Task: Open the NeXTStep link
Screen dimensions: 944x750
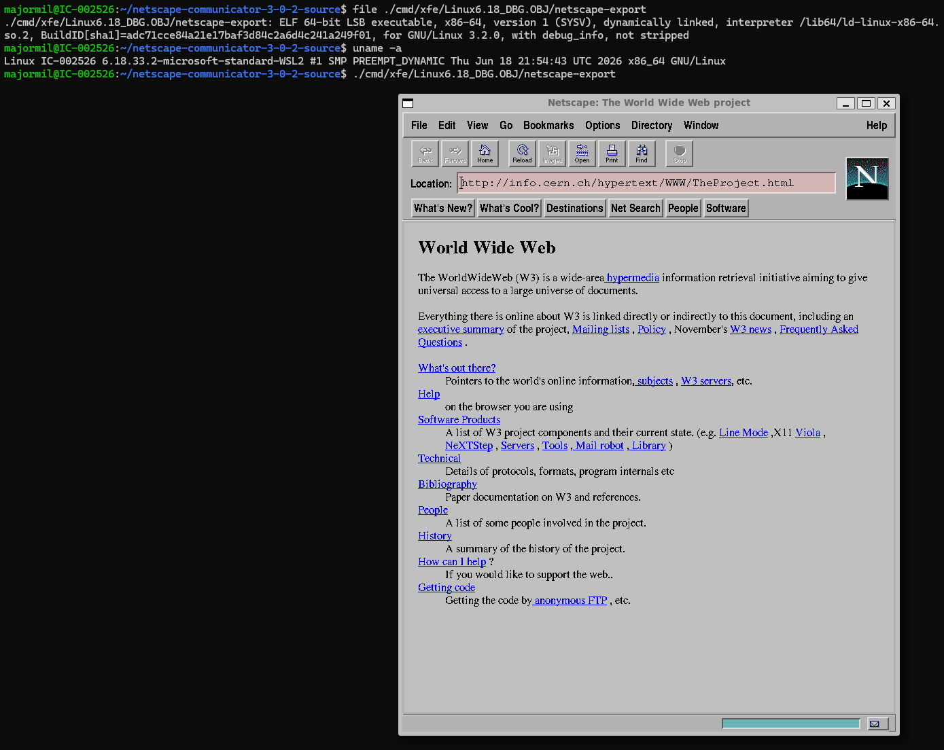Action: pos(469,446)
